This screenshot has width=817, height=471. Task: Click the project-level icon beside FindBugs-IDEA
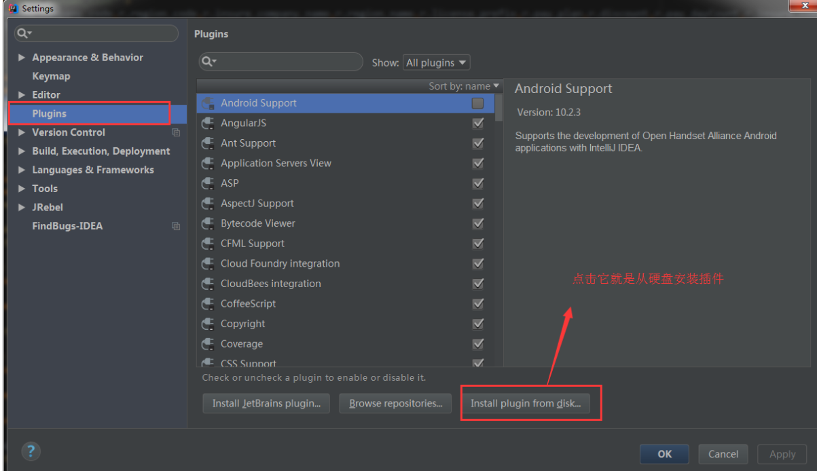(x=176, y=226)
